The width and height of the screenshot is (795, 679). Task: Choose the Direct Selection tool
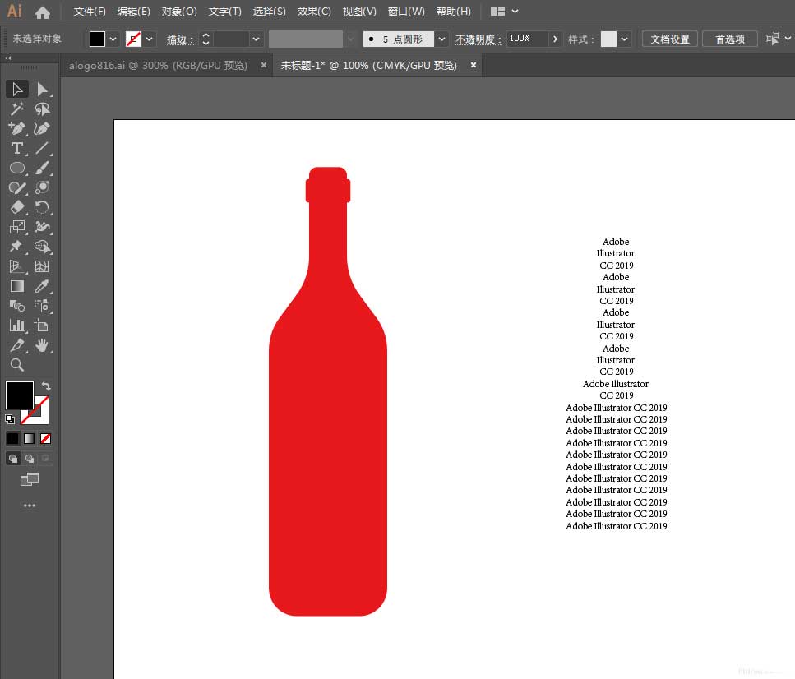[42, 89]
